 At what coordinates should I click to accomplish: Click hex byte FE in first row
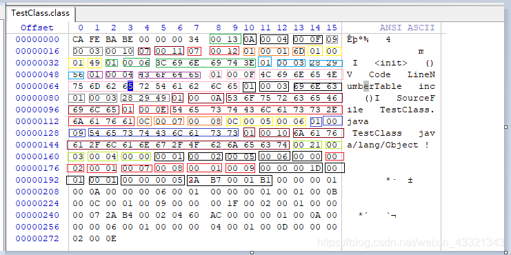(x=94, y=39)
